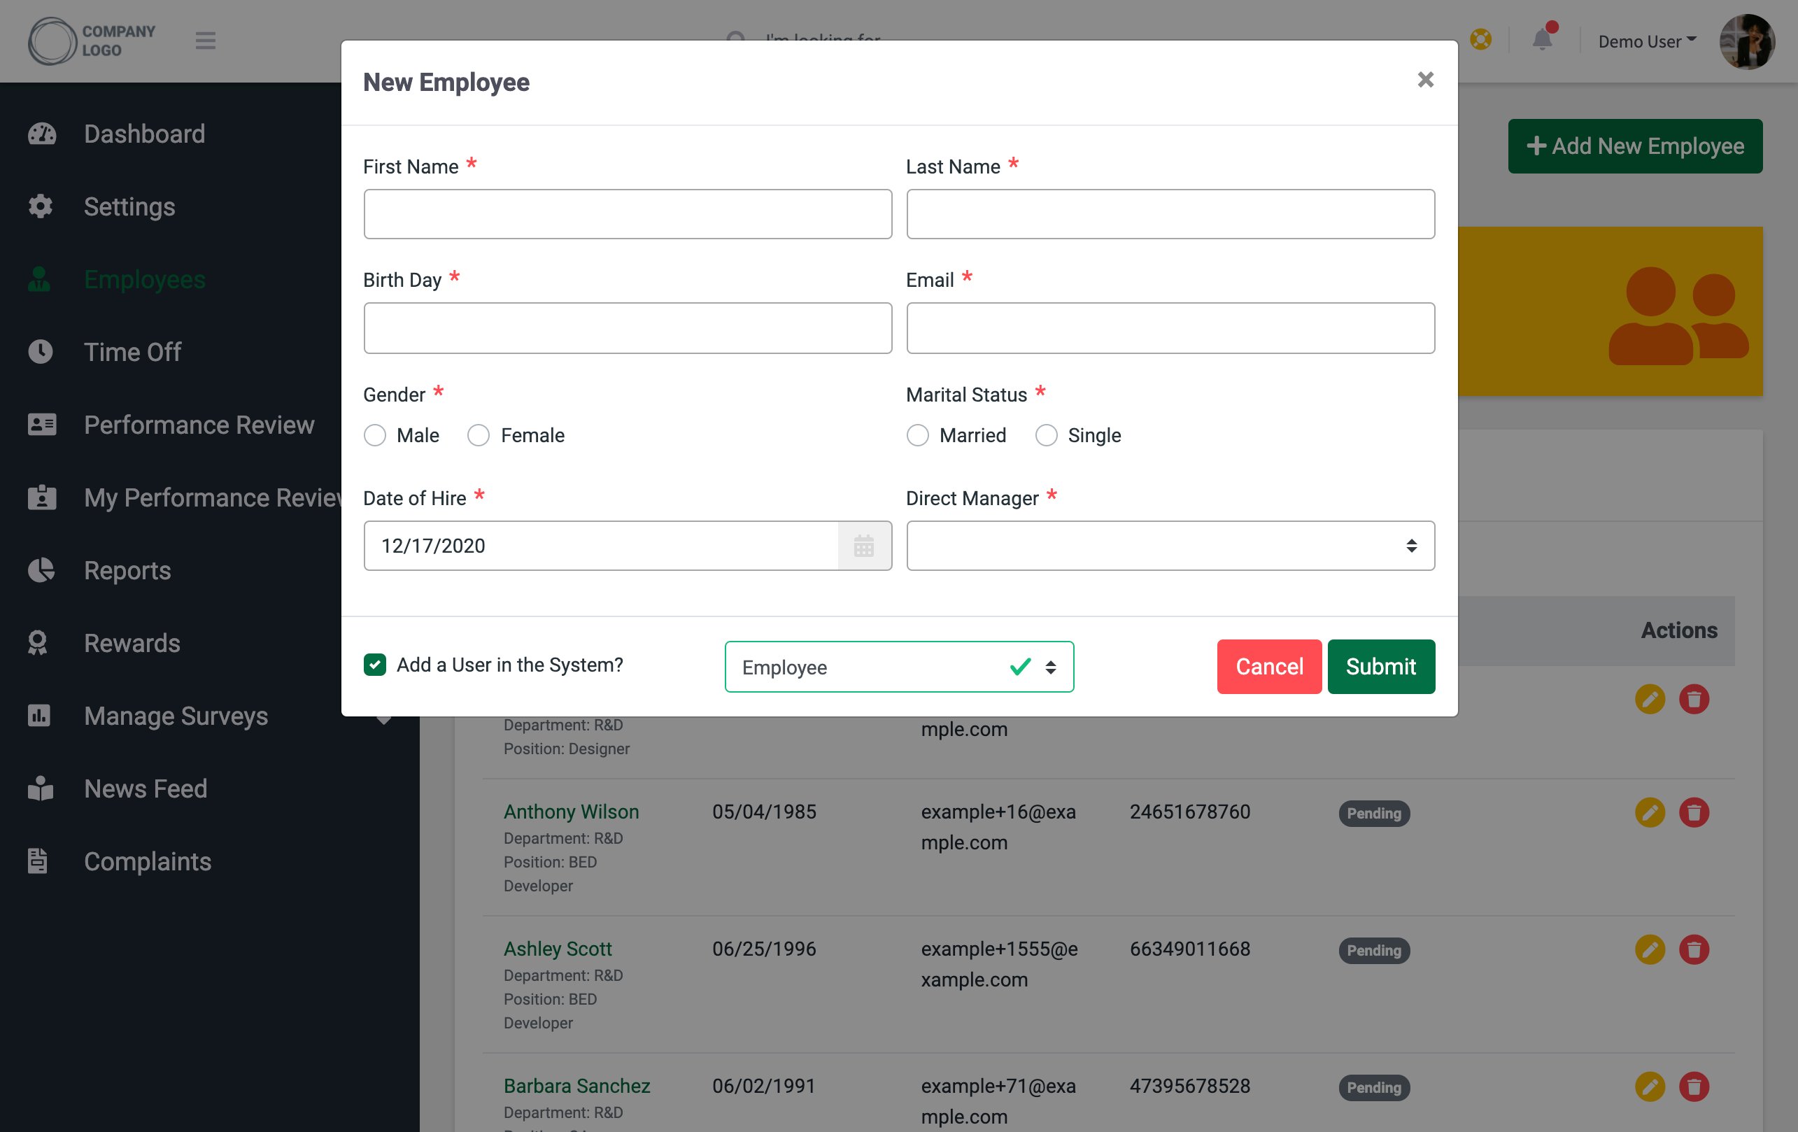Click the My Performance Review badge icon

point(42,497)
